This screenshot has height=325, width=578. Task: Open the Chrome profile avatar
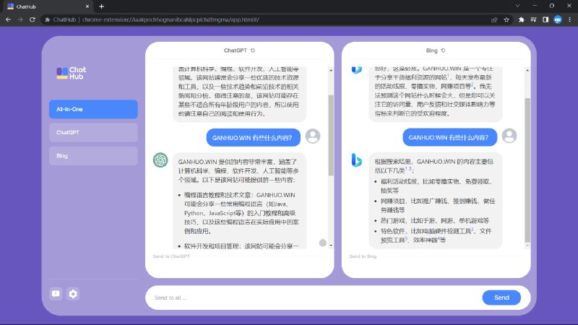point(558,20)
